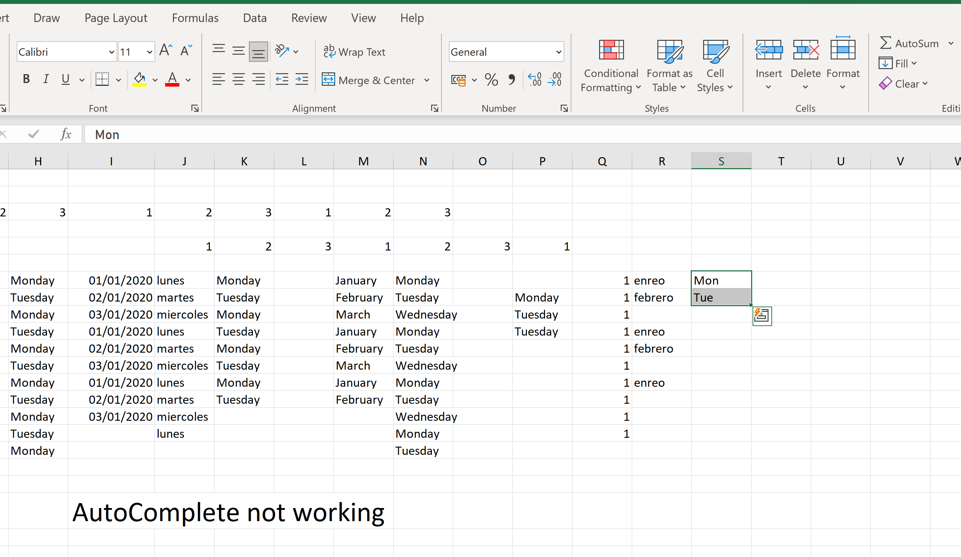Viewport: 961px width, 557px height.
Task: Click the Format as Table icon
Action: [x=669, y=51]
